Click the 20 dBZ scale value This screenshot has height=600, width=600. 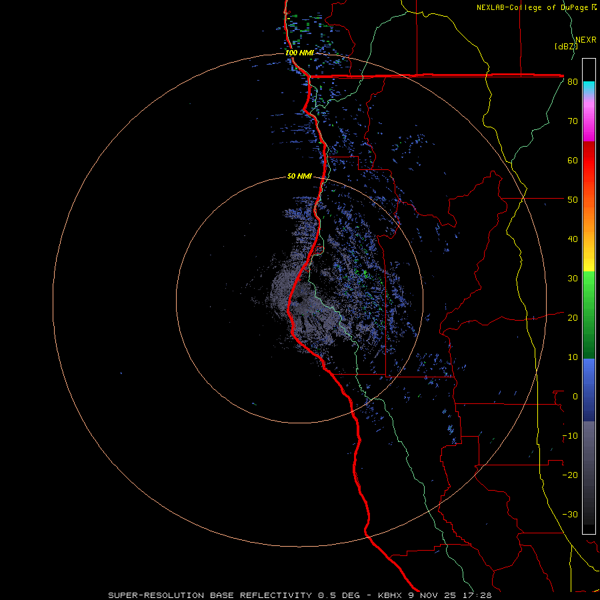click(x=573, y=318)
